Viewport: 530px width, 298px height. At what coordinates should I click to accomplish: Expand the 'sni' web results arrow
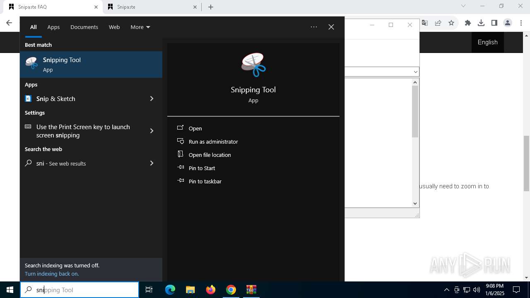(152, 163)
